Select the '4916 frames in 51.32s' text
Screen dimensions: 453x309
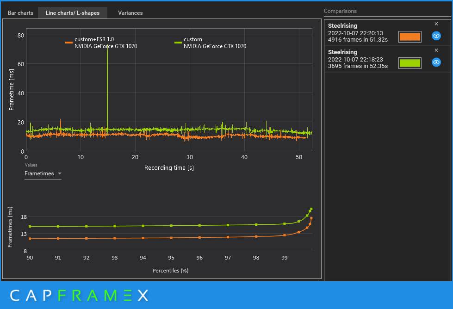(x=358, y=40)
